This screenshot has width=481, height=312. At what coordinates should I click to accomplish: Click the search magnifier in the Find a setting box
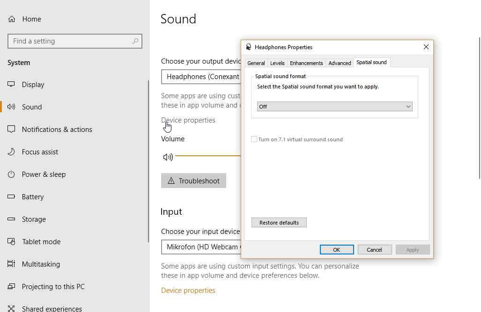pyautogui.click(x=135, y=41)
